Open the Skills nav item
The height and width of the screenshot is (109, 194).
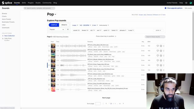coord(24,3)
